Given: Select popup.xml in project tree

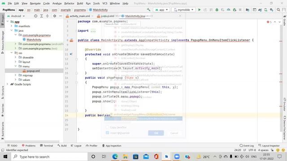Looking at the screenshot, I should pyautogui.click(x=33, y=71).
